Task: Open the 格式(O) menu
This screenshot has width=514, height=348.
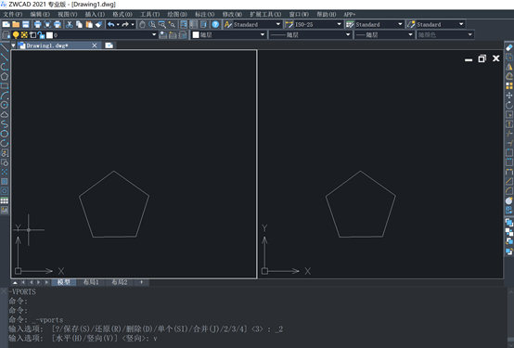Action: tap(122, 15)
